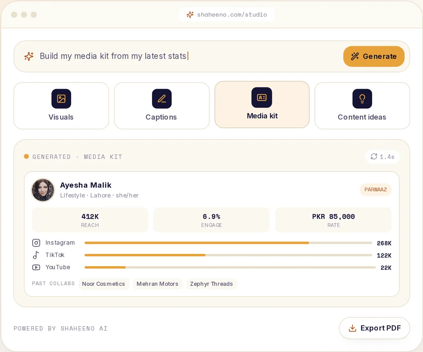Click the YouTube play icon
The height and width of the screenshot is (352, 423).
point(36,267)
